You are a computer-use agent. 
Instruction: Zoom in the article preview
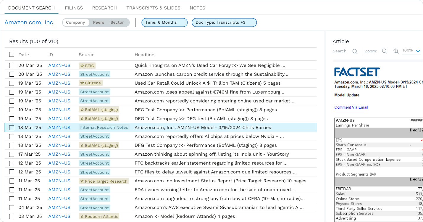(x=396, y=51)
